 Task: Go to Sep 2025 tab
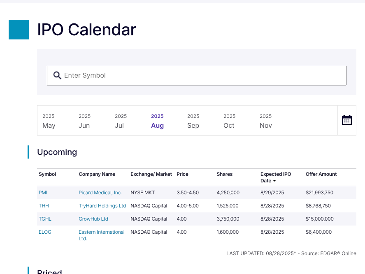coord(193,121)
